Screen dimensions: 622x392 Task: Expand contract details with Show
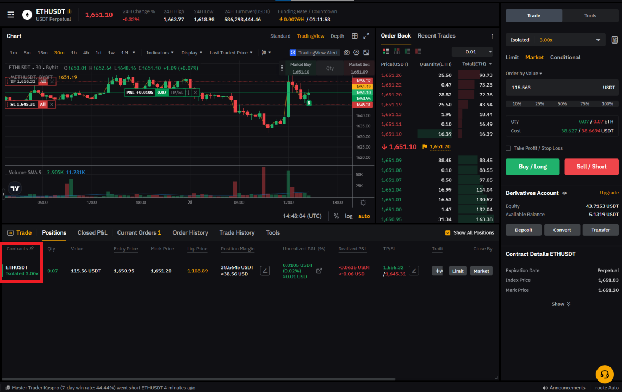[x=561, y=304]
